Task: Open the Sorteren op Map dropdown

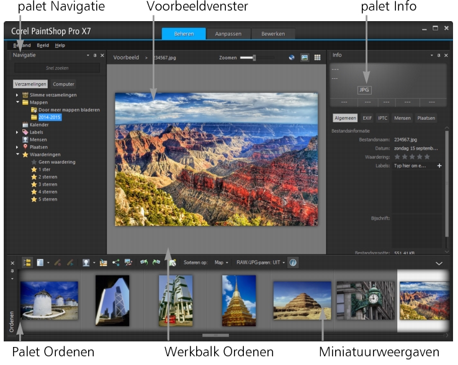Action: (x=222, y=263)
